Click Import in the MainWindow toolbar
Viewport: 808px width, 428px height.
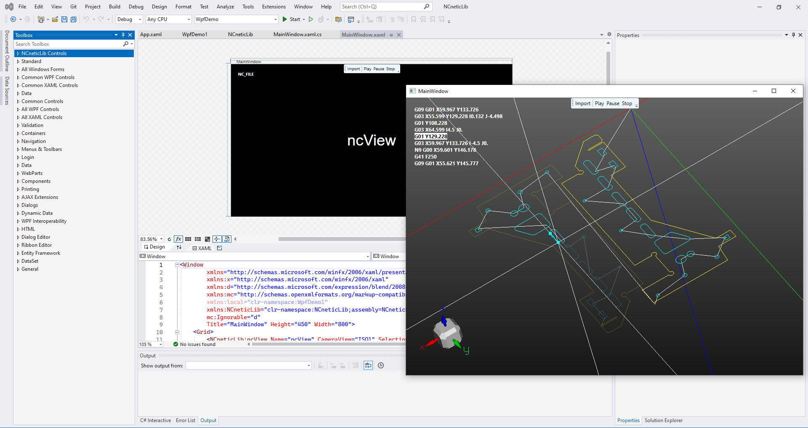[583, 103]
